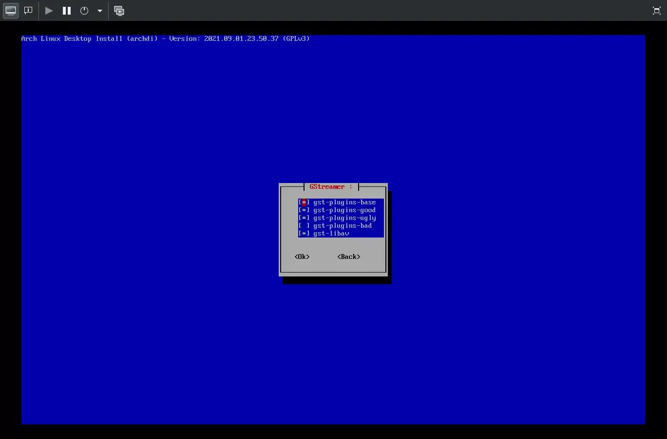
Task: Open the VM snapshots manager icon
Action: [119, 11]
